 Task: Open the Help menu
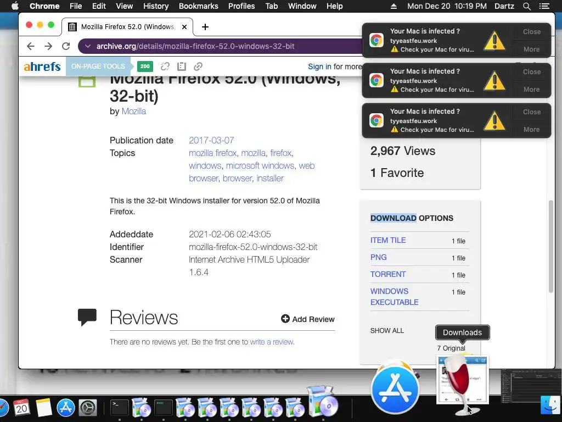coord(334,6)
